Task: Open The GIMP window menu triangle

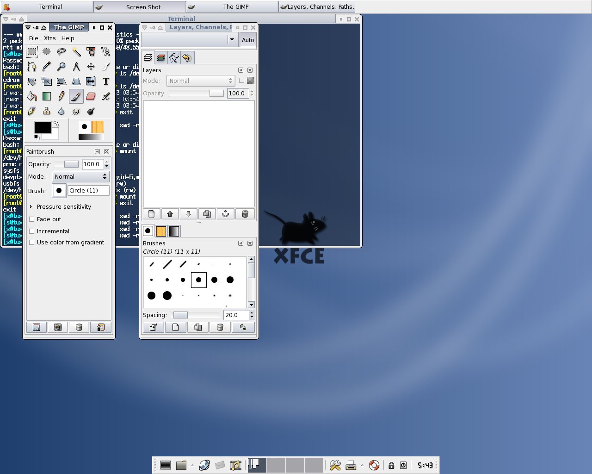Action: click(28, 27)
